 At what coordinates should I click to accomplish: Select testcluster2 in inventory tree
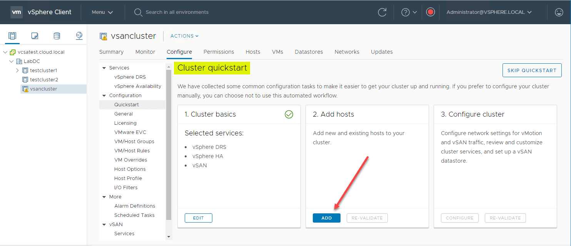pos(44,80)
